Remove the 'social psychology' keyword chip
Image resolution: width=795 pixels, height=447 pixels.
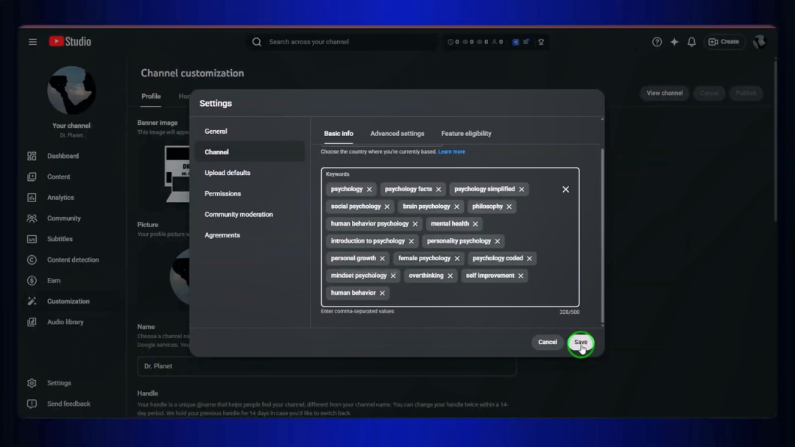(387, 207)
